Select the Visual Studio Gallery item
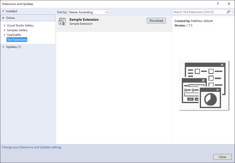 (x=20, y=25)
